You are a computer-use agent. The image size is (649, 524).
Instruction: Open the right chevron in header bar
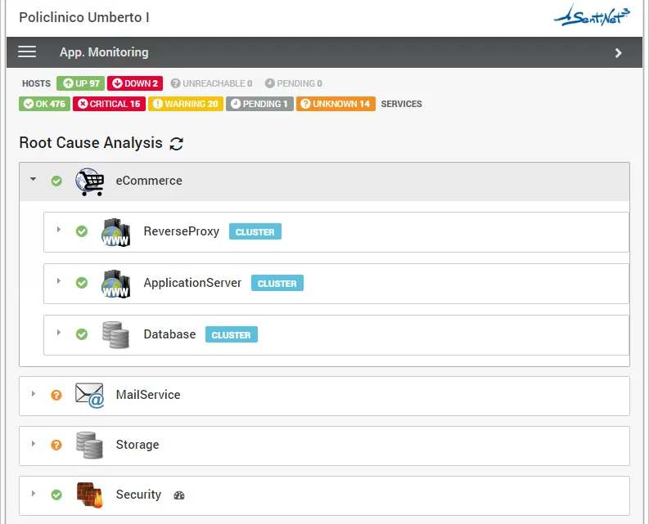619,53
